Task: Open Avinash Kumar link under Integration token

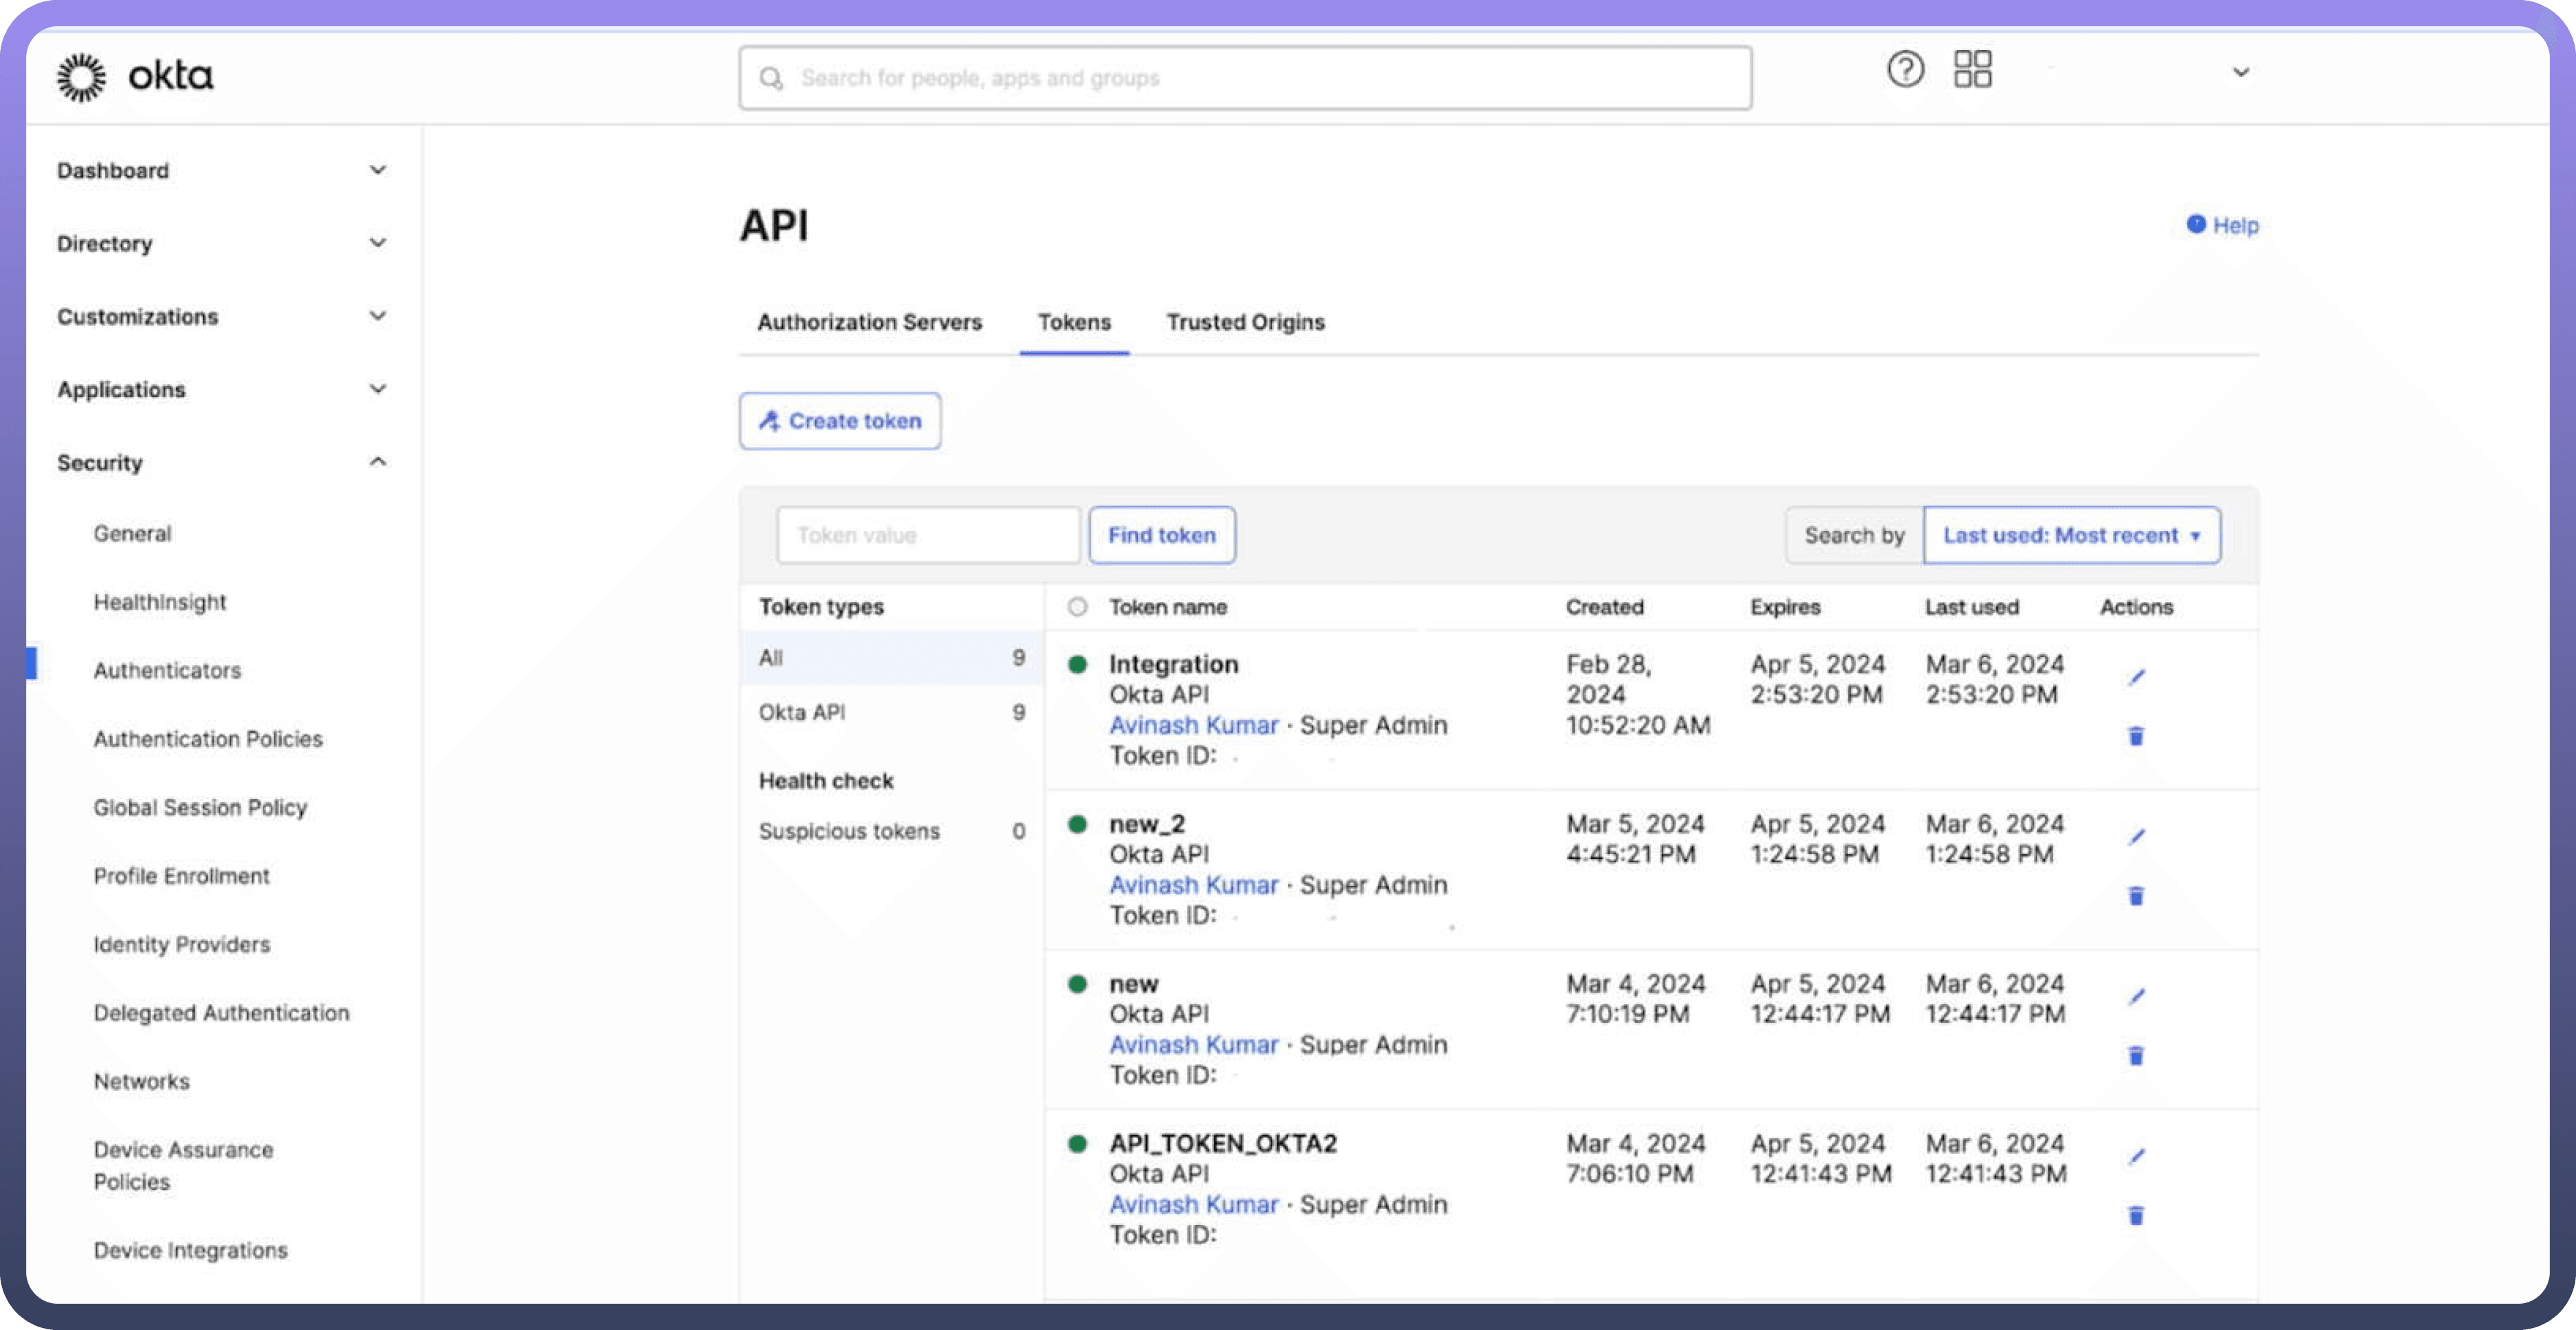Action: (x=1193, y=725)
